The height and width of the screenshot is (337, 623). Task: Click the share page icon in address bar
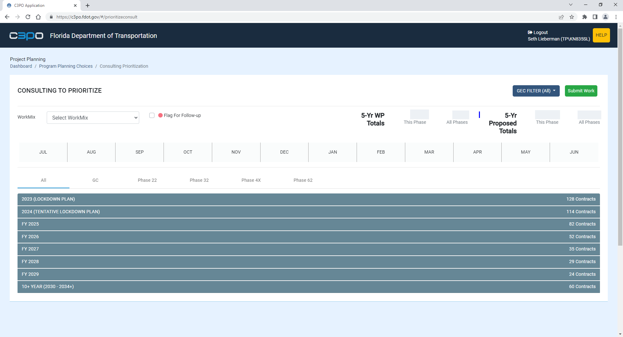point(561,17)
